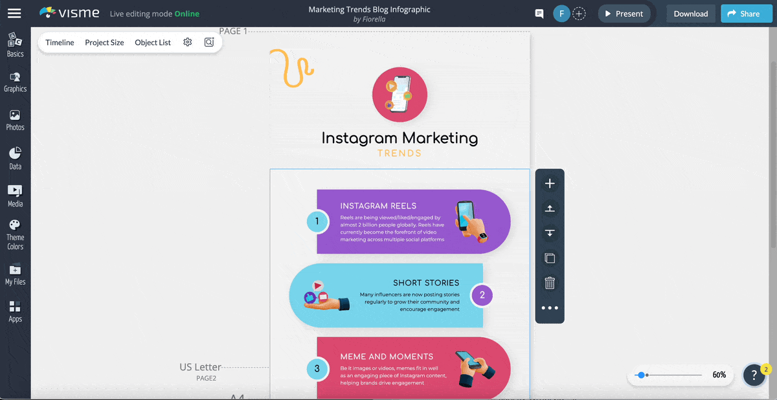This screenshot has height=400, width=777.
Task: Click the vertical scrollbar
Action: pyautogui.click(x=773, y=155)
